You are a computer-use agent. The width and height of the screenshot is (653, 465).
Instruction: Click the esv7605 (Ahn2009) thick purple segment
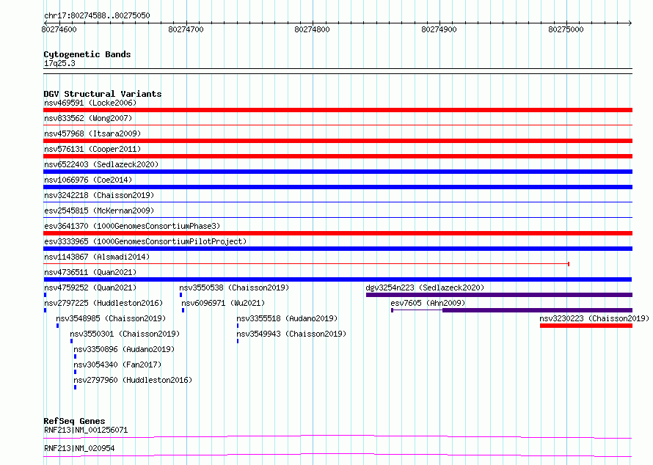click(x=537, y=310)
